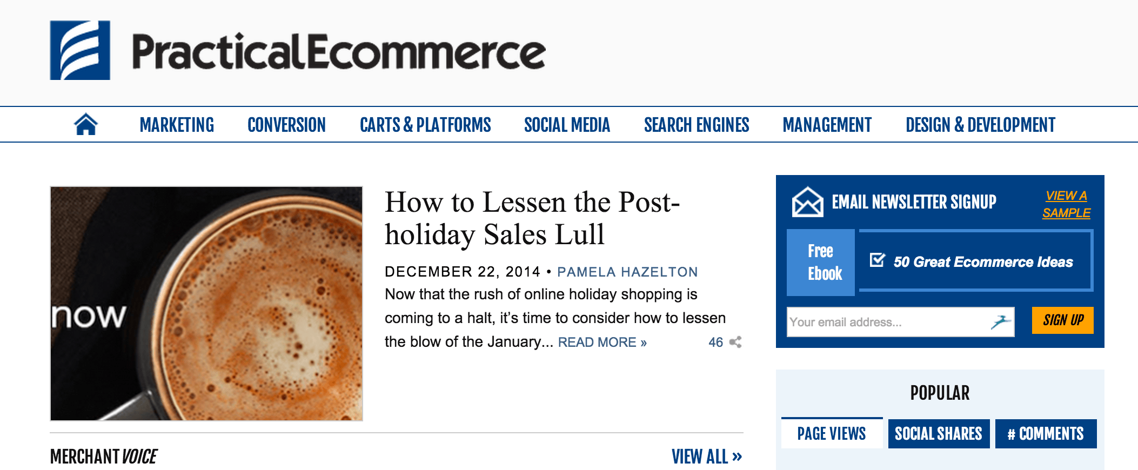
Task: Follow the Read More link
Action: (602, 343)
